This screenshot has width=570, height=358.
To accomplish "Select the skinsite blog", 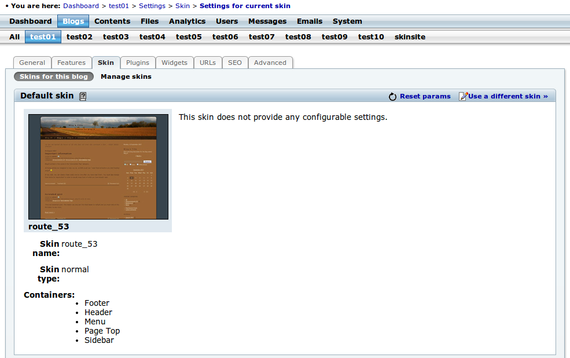I will 410,36.
